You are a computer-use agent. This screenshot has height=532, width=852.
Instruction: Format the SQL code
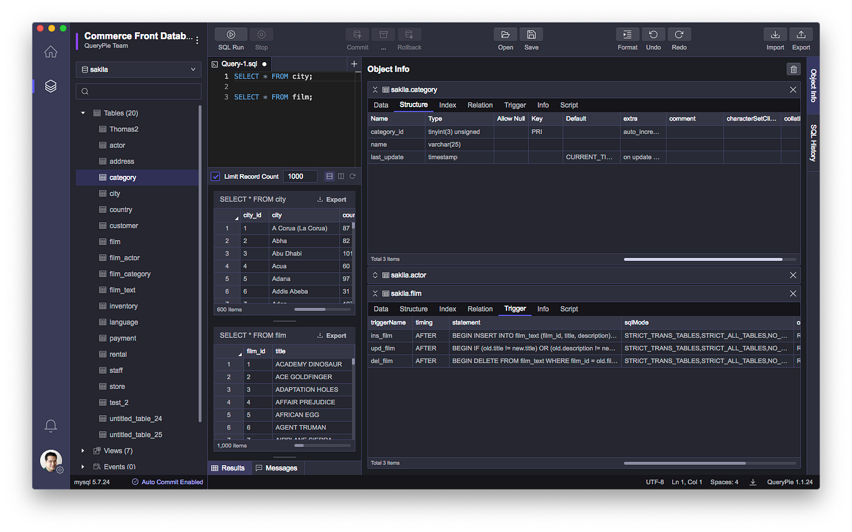[x=627, y=35]
